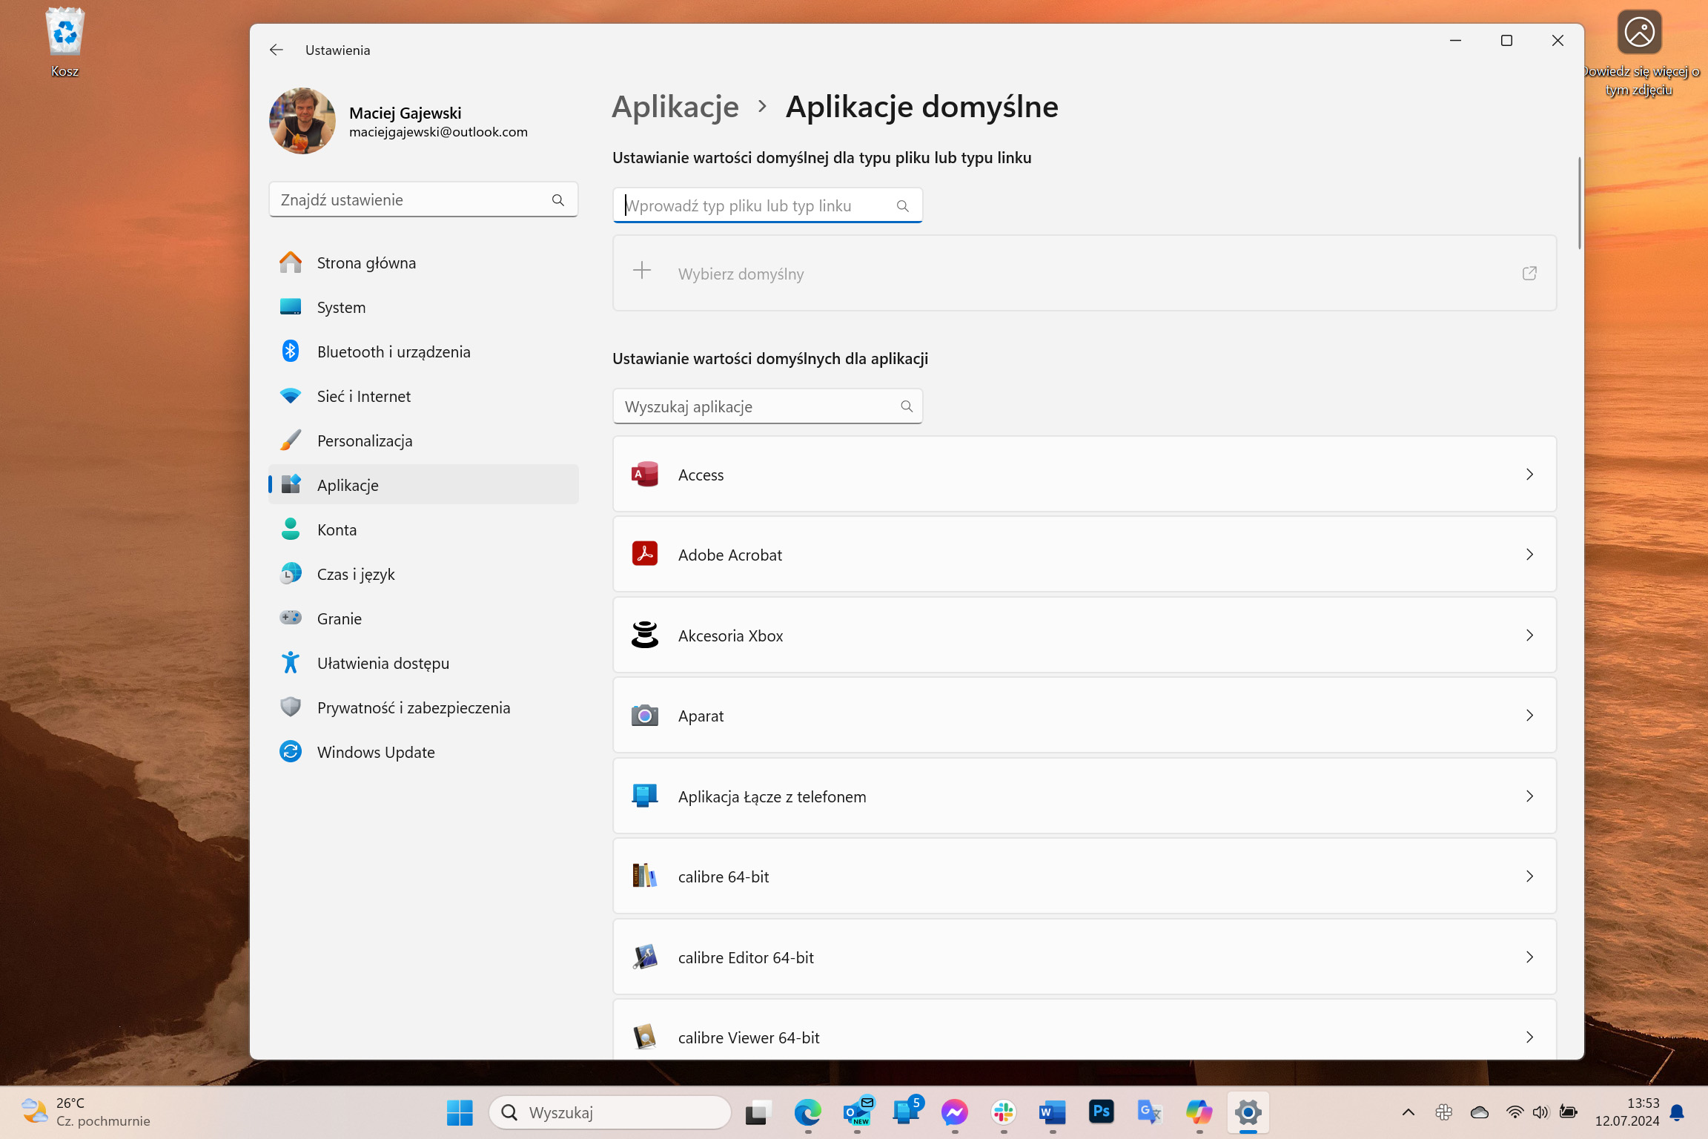1708x1139 pixels.
Task: Open the weather widget 26°C
Action: click(x=85, y=1112)
